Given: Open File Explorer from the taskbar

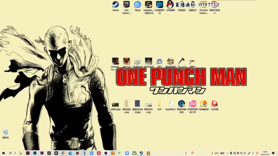Looking at the screenshot, I should (x=21, y=153).
